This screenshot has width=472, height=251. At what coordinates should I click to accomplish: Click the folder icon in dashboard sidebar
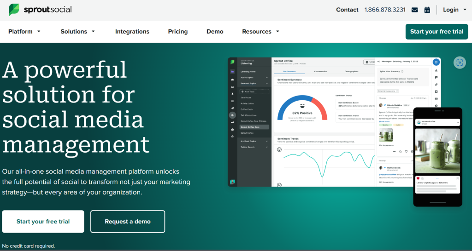pos(232,72)
